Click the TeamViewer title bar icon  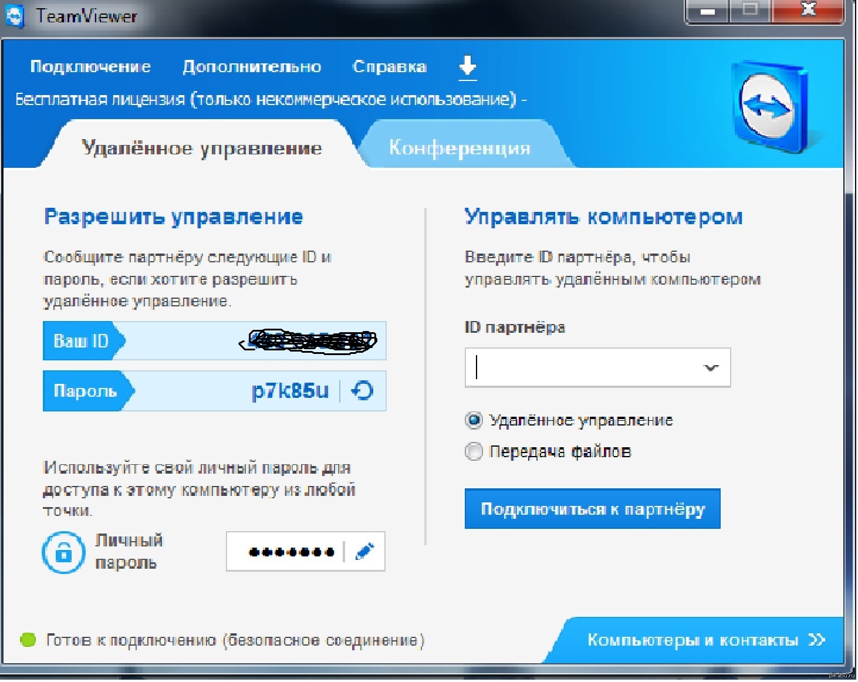pyautogui.click(x=14, y=16)
